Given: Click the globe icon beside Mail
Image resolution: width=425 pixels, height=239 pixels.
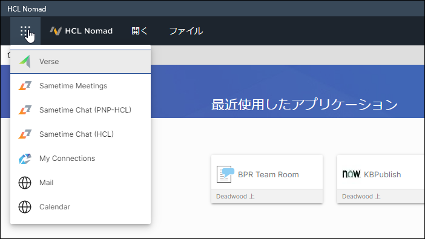Looking at the screenshot, I should click(x=25, y=183).
